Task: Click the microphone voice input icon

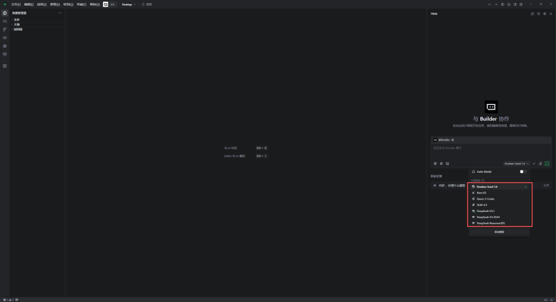Action: click(541, 164)
